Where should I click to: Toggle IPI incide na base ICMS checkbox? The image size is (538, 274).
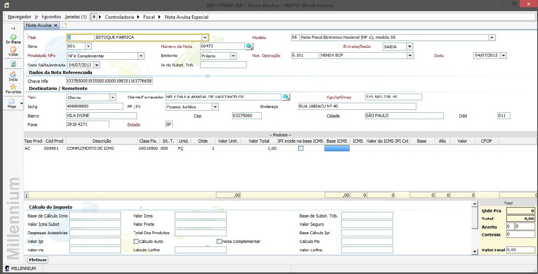click(x=301, y=148)
